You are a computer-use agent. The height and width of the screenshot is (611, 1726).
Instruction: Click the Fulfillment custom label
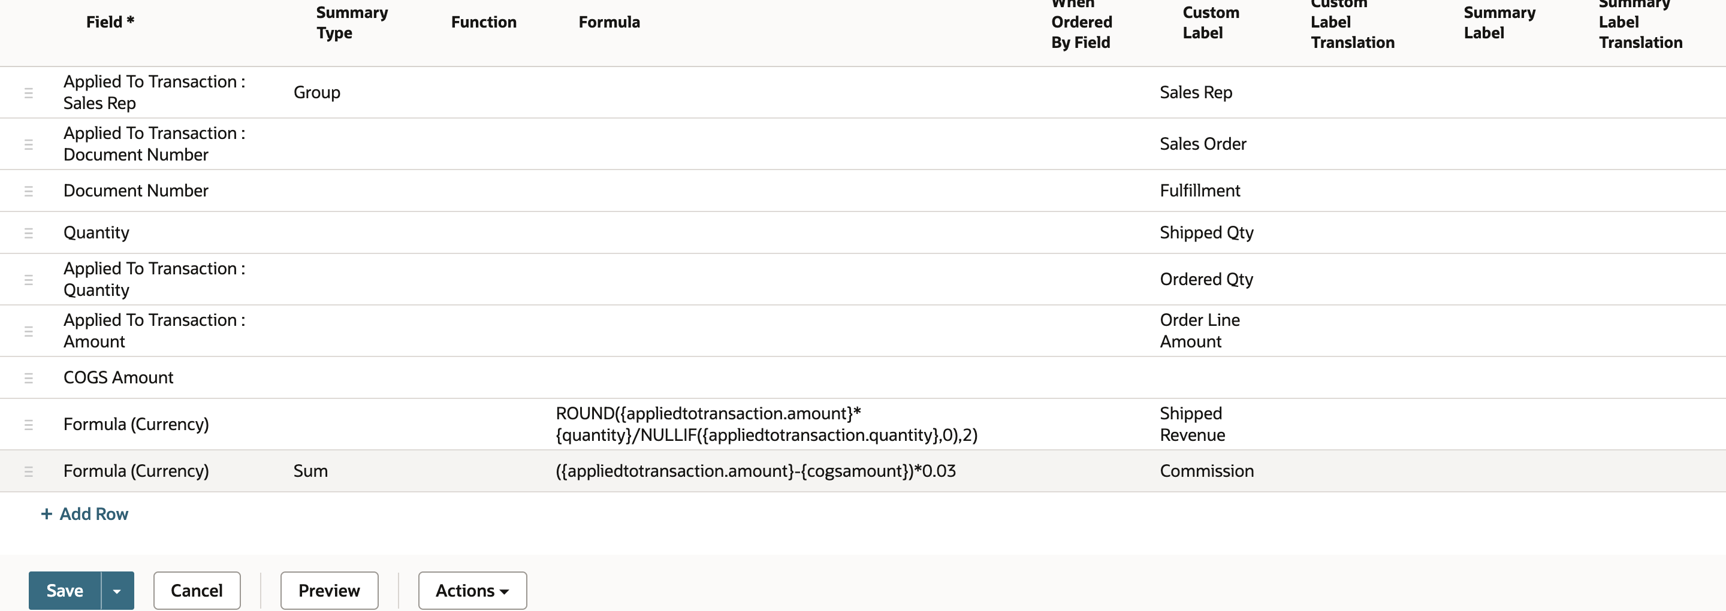1200,191
